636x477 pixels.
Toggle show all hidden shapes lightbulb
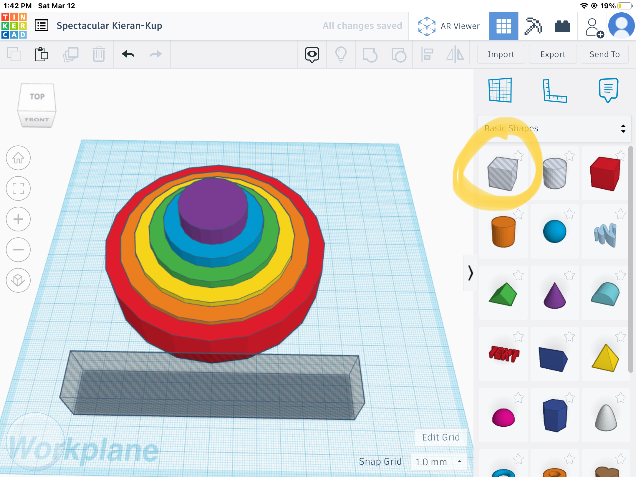(341, 54)
